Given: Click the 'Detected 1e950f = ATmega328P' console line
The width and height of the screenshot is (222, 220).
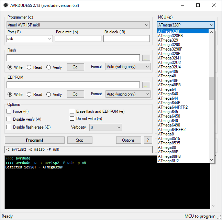Looking at the screenshot, I should (x=34, y=167).
